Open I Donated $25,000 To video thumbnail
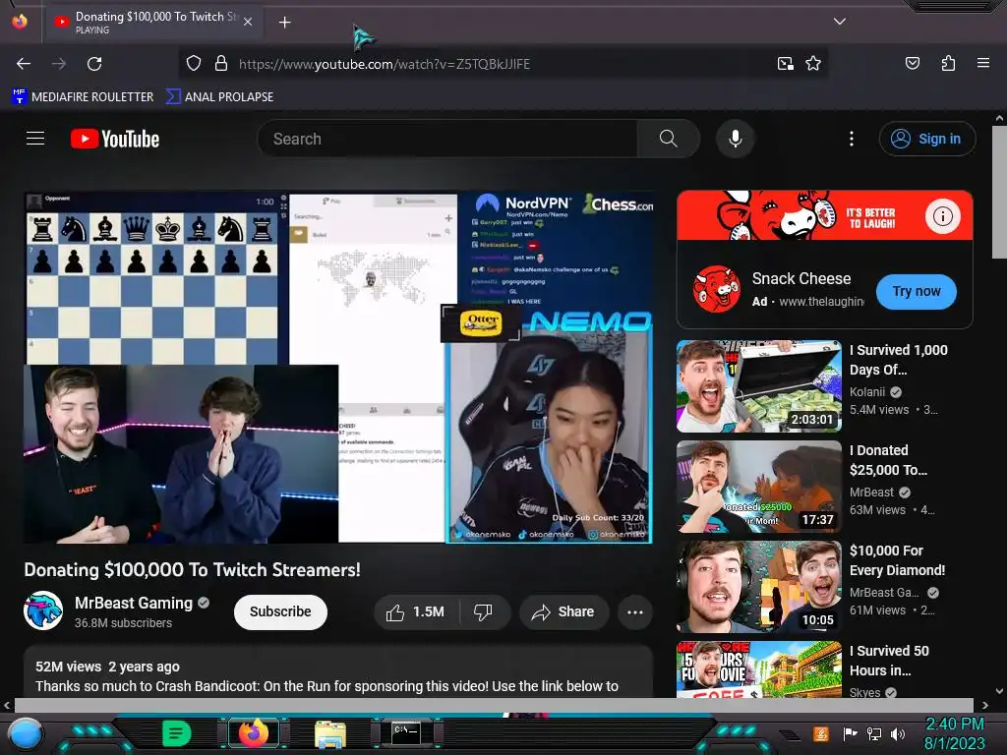Image resolution: width=1007 pixels, height=755 pixels. pos(759,487)
